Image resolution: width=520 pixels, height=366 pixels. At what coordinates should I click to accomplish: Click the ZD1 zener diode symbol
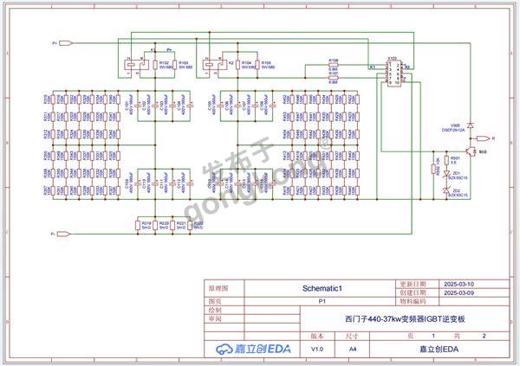(x=445, y=175)
